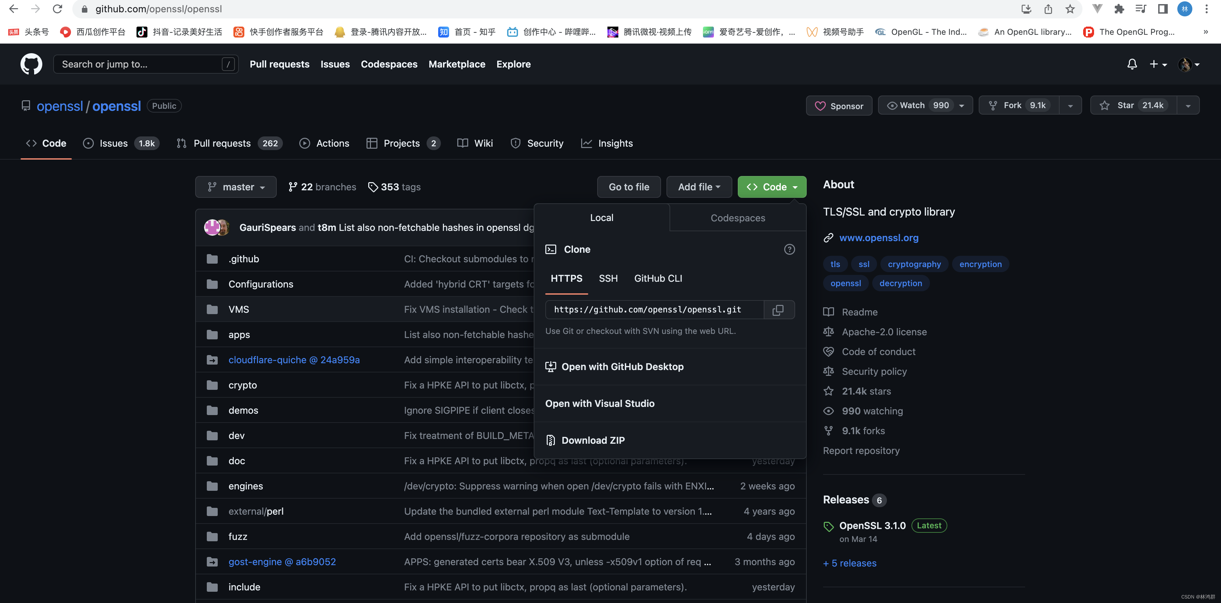The height and width of the screenshot is (603, 1221).
Task: Open + 5 releases link
Action: coord(850,563)
